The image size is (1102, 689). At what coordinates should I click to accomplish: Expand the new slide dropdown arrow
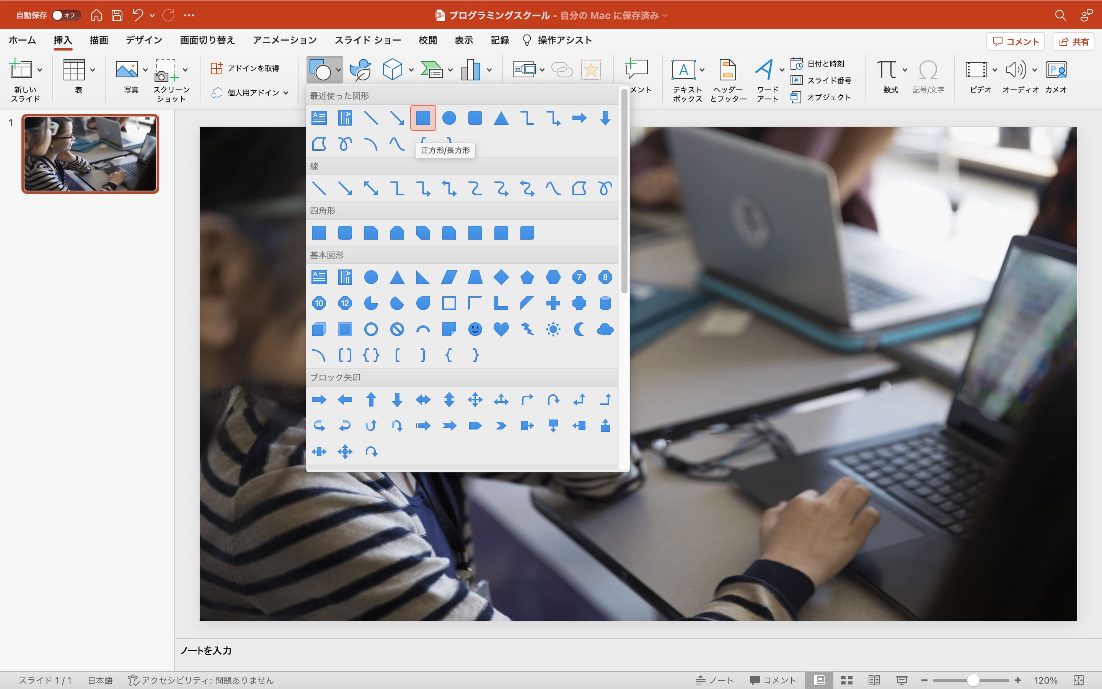[40, 70]
